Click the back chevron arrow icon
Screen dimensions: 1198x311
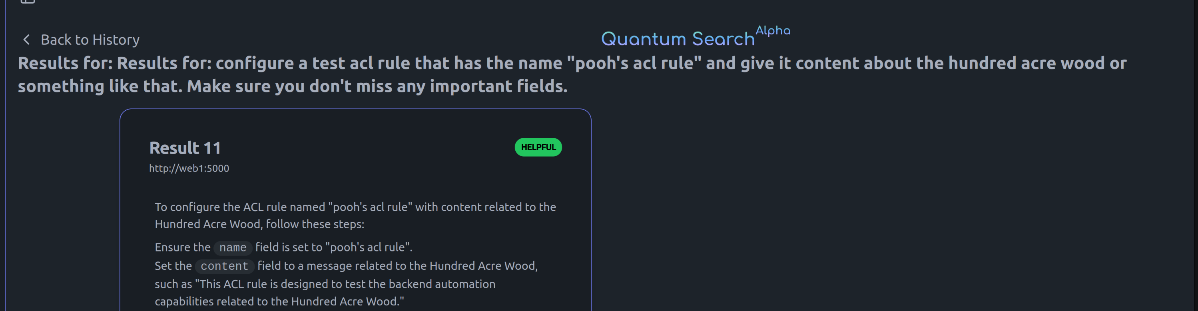coord(26,40)
